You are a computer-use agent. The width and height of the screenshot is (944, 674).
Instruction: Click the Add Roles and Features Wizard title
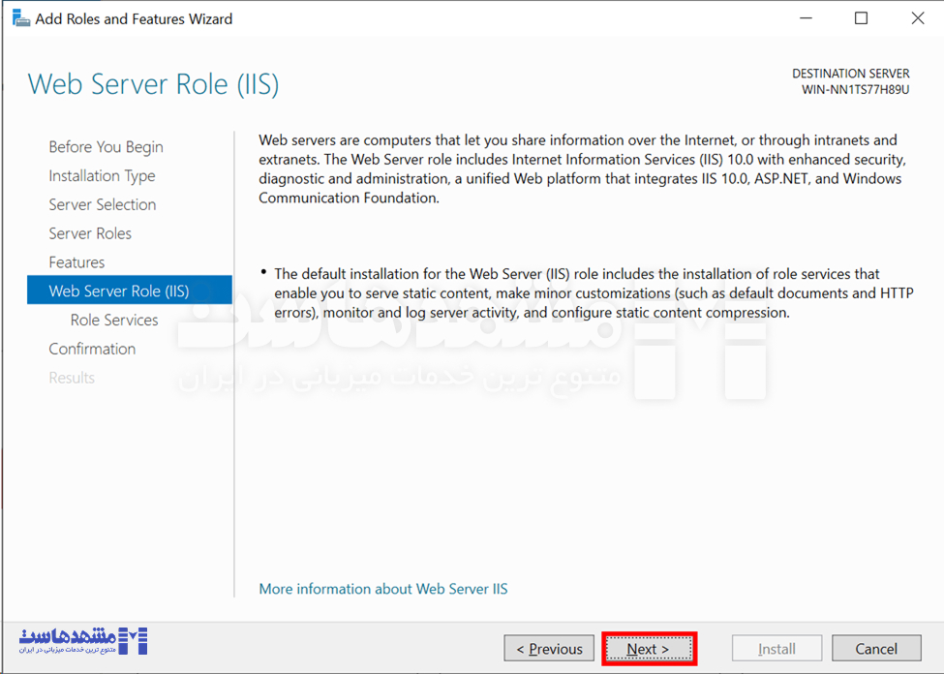(134, 18)
